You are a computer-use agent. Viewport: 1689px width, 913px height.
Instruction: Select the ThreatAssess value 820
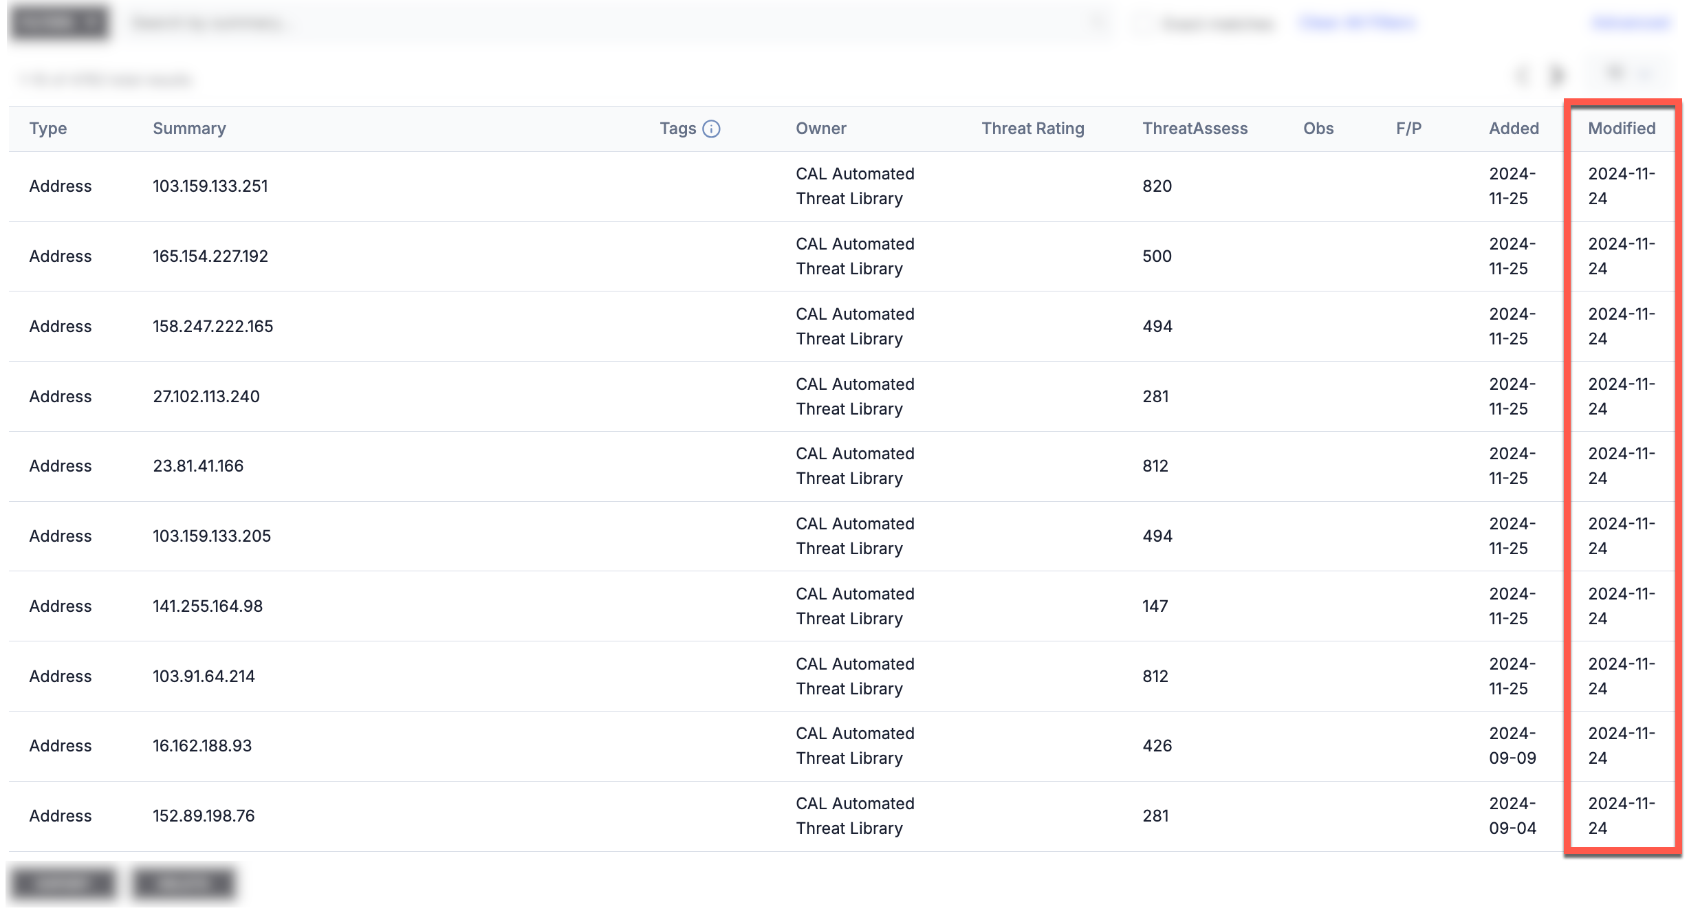click(1157, 186)
